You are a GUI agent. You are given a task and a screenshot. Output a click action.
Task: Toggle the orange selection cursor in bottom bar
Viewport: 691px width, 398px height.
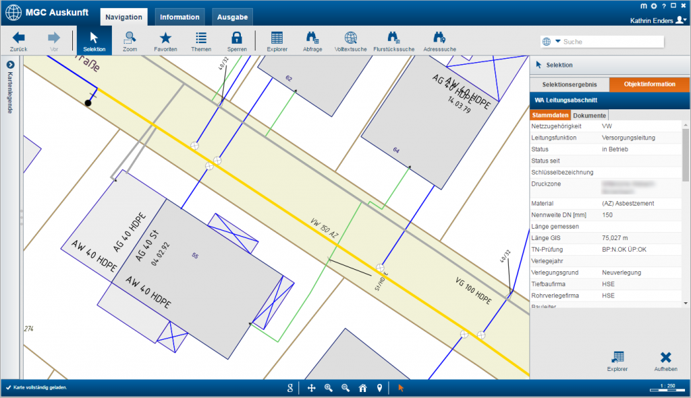pyautogui.click(x=401, y=388)
